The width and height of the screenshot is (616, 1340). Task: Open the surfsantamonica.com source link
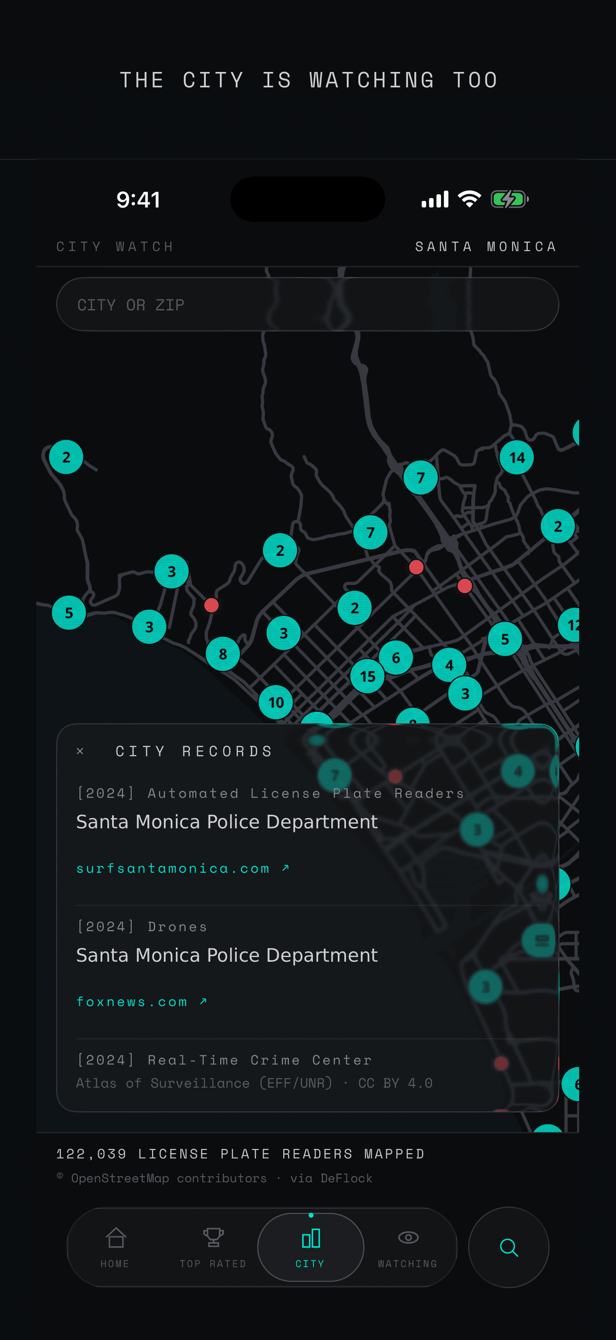183,868
